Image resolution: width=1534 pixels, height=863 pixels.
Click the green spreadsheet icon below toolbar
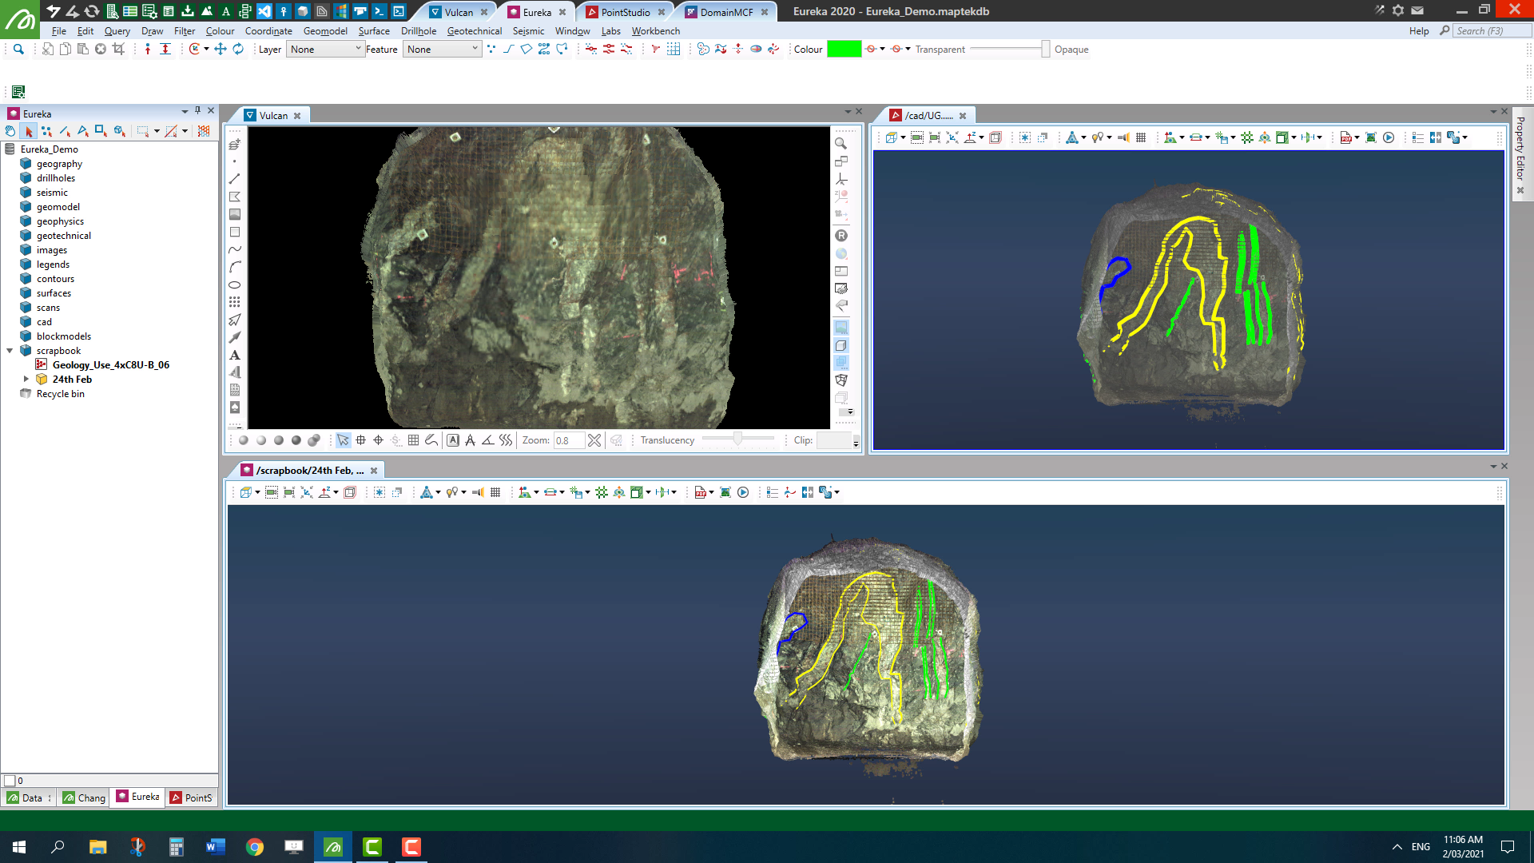18,92
